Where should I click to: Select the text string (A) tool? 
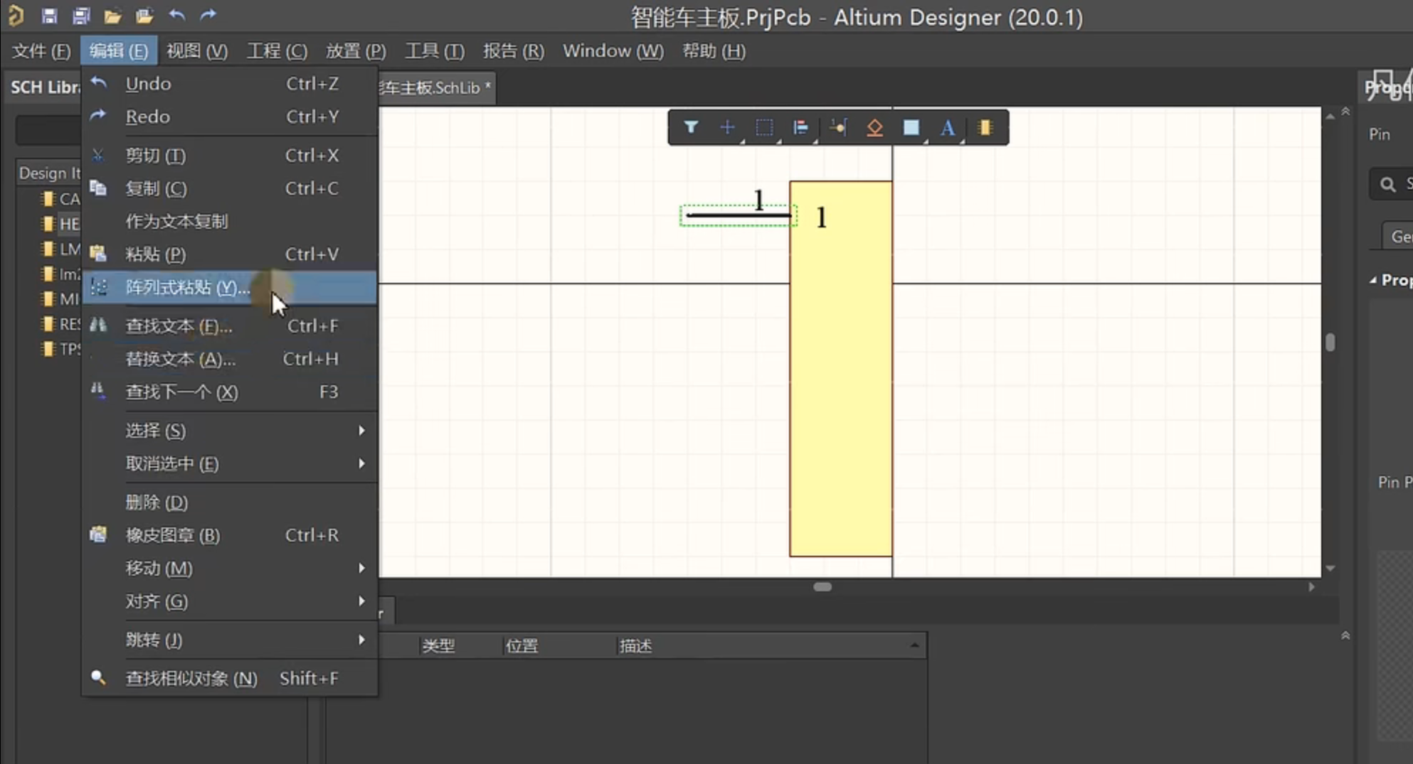tap(948, 128)
